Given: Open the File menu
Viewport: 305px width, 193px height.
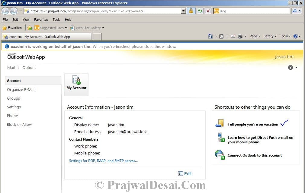Looking at the screenshot, I should pos(5,20).
